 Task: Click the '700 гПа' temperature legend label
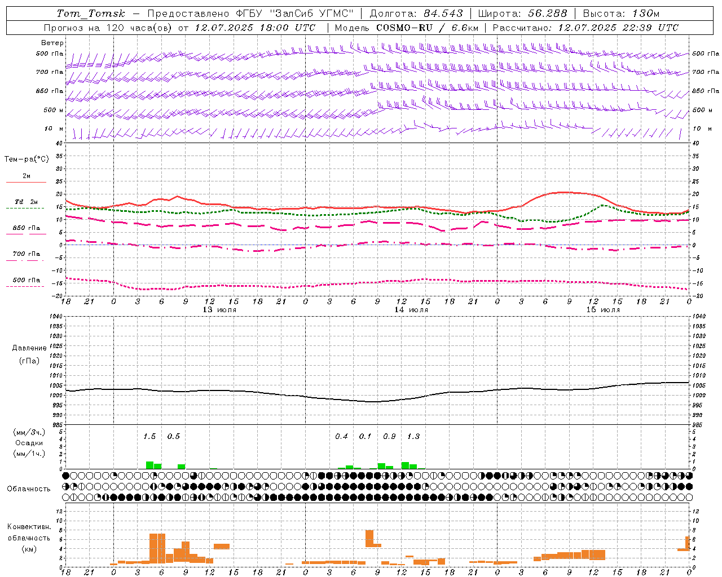(x=27, y=254)
